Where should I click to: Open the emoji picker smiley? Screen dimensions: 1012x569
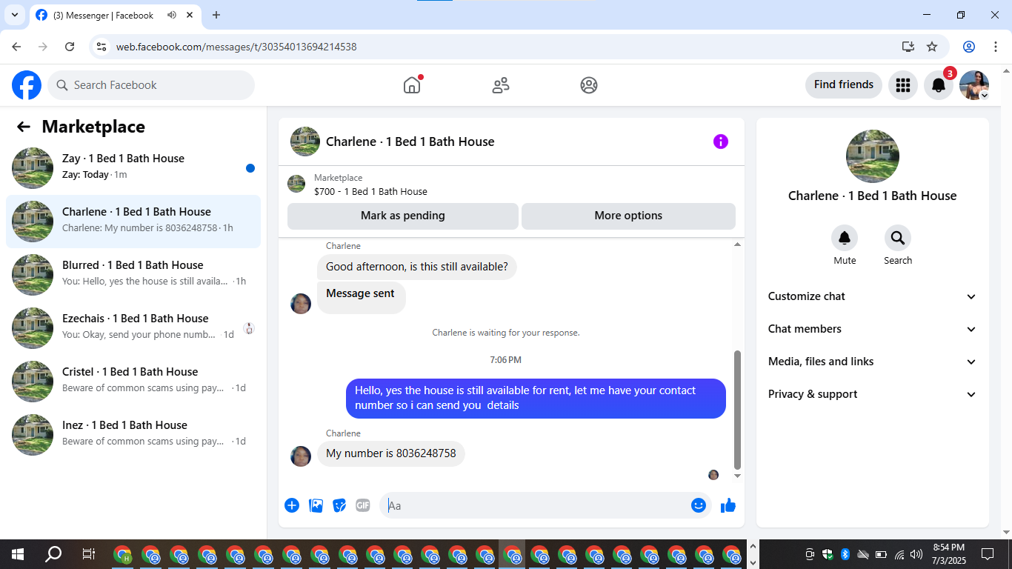click(699, 505)
